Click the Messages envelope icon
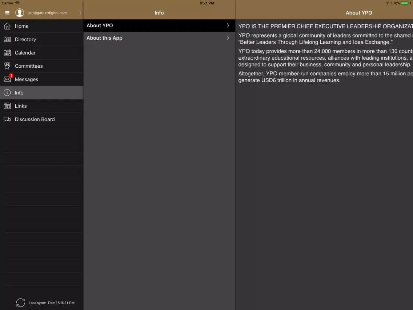 tap(7, 79)
